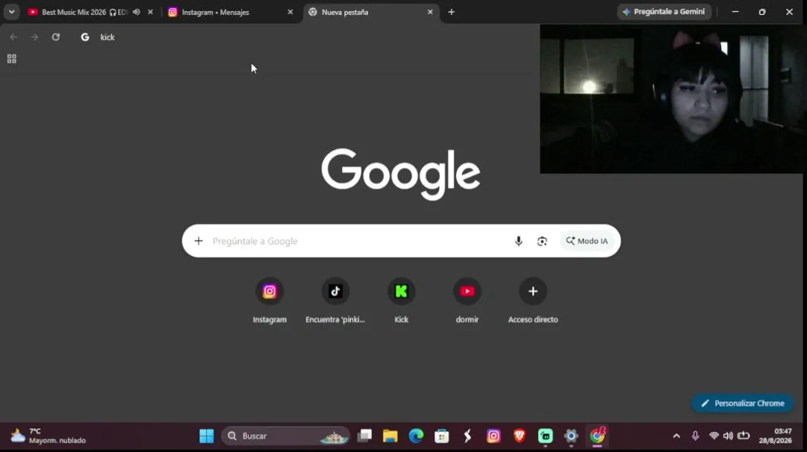The width and height of the screenshot is (807, 452).
Task: Click Personalizar Chrome button
Action: (743, 403)
